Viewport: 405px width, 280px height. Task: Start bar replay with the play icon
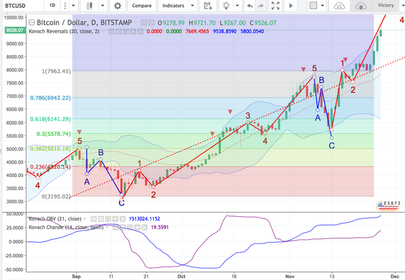click(291, 6)
